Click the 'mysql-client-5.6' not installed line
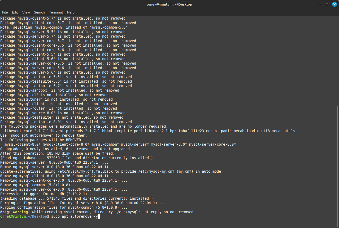This screenshot has width=339, height=228. coord(63,59)
